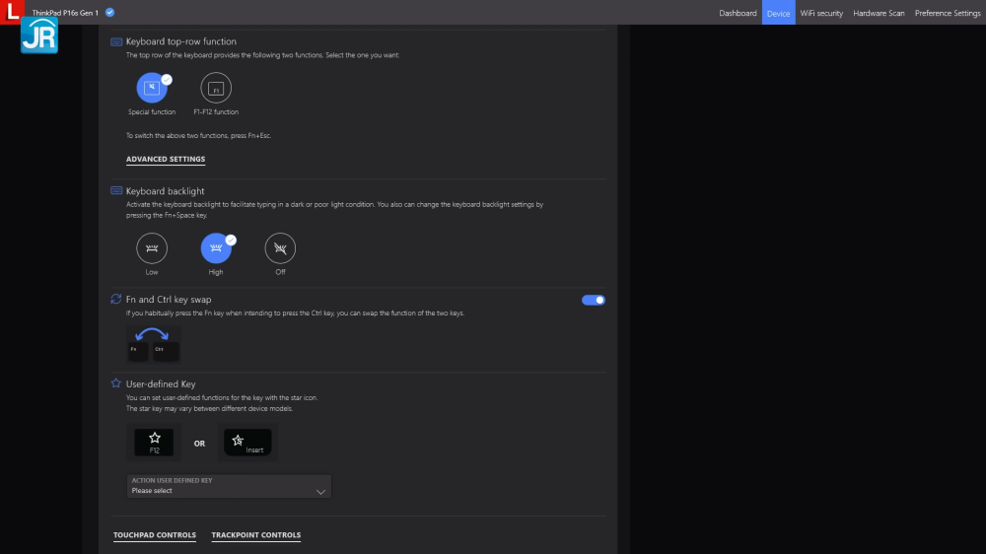
Task: Open the WiFi security tab
Action: (x=821, y=13)
